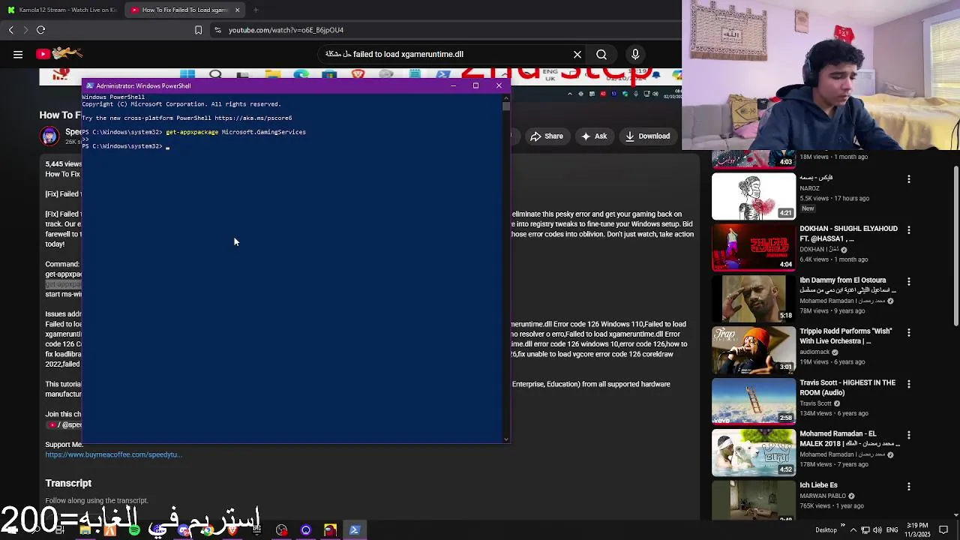
Task: Open MARWAN PABLO channel name
Action: (823, 496)
